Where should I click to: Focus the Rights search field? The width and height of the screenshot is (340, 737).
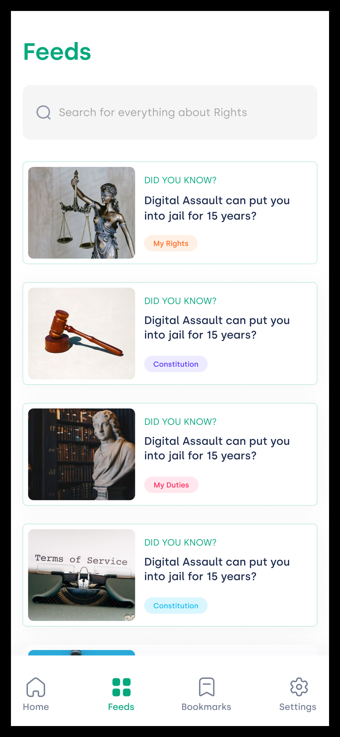coord(170,112)
